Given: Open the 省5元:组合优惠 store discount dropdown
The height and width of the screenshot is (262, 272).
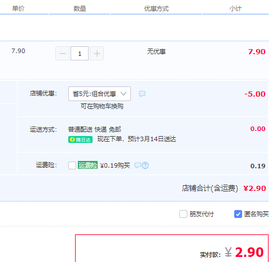Looking at the screenshot, I should click(99, 94).
